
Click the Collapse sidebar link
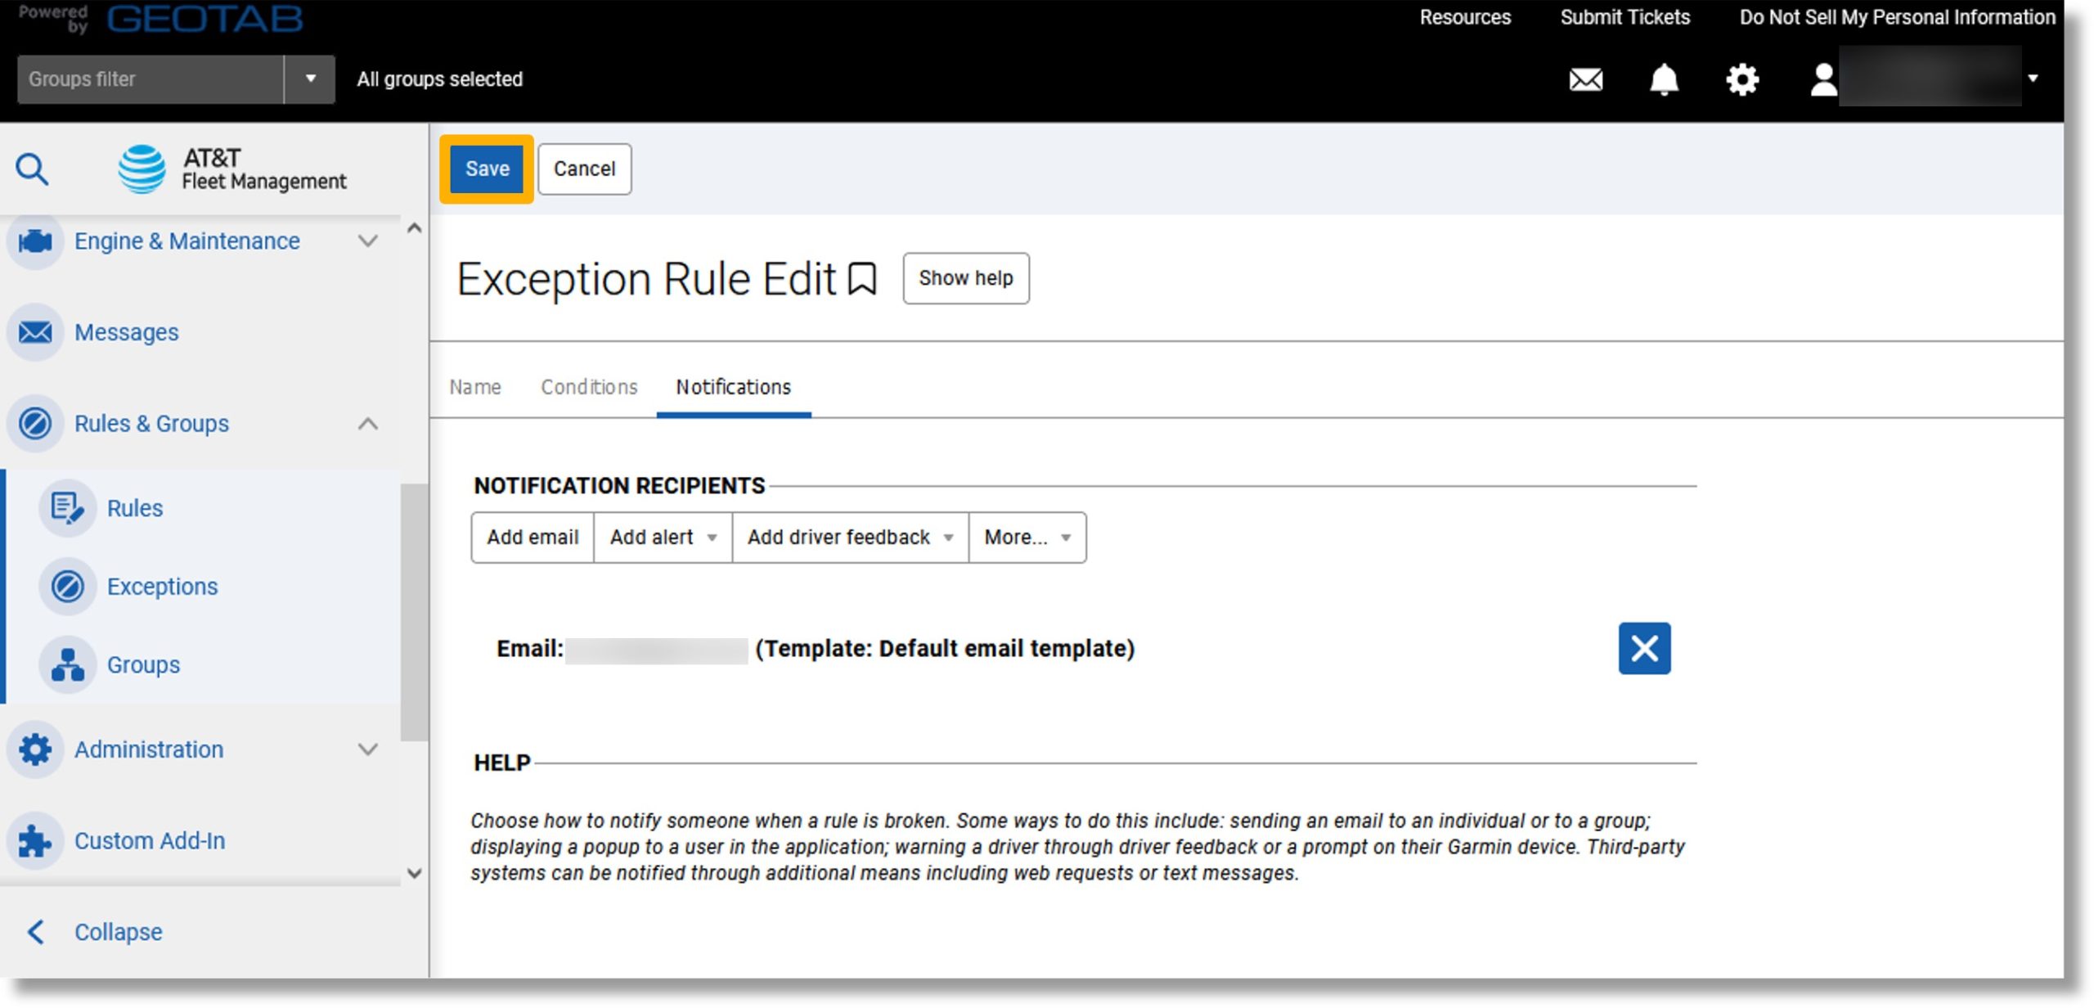(119, 932)
